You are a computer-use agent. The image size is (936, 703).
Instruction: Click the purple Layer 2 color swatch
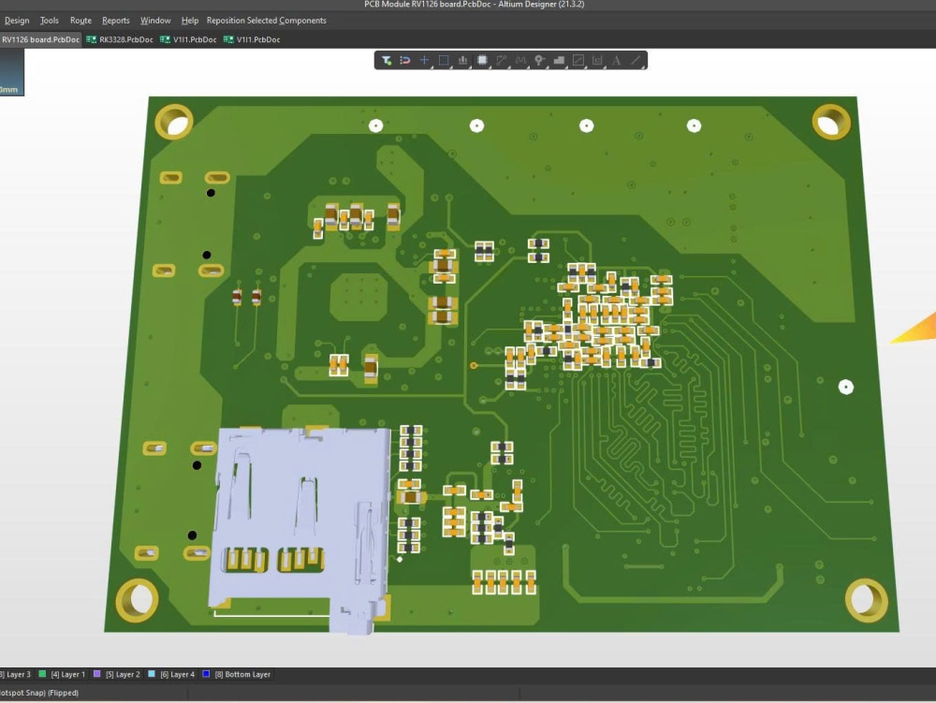tap(96, 674)
